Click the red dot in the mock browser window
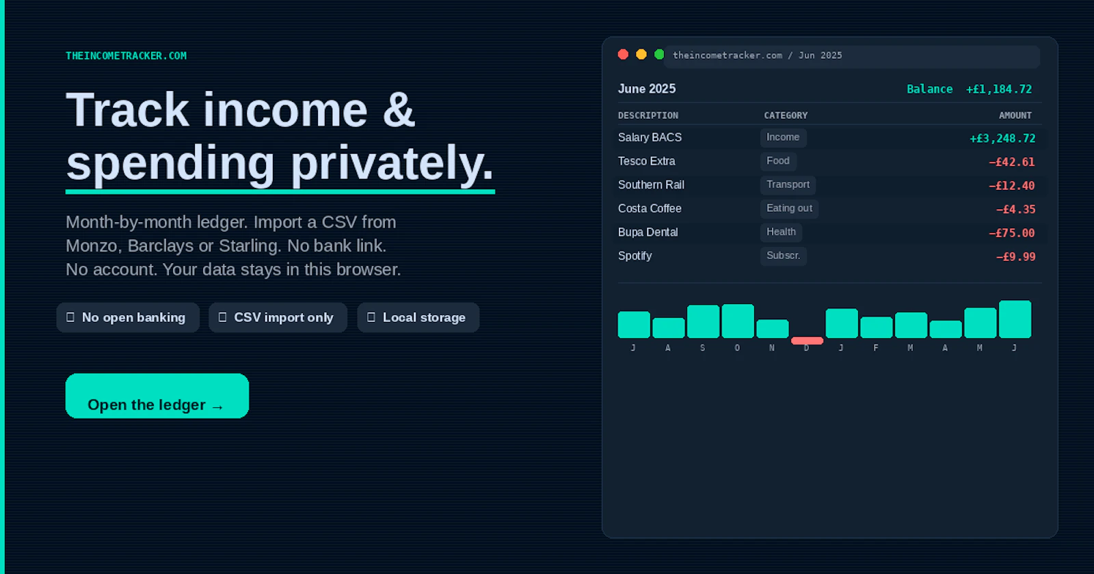 [623, 55]
